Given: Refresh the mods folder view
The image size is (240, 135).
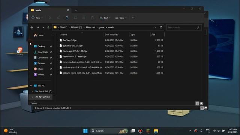Looking at the screenshot, I should click(x=161, y=27).
